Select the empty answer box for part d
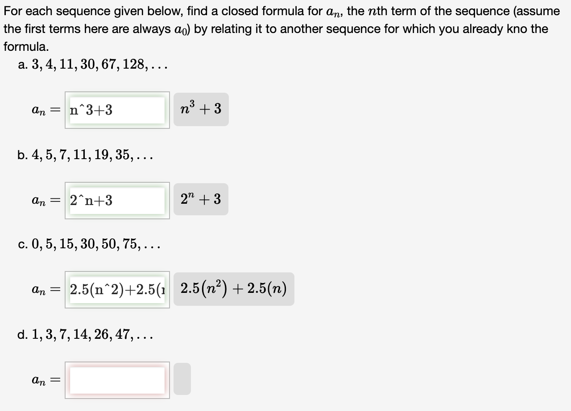 (117, 379)
